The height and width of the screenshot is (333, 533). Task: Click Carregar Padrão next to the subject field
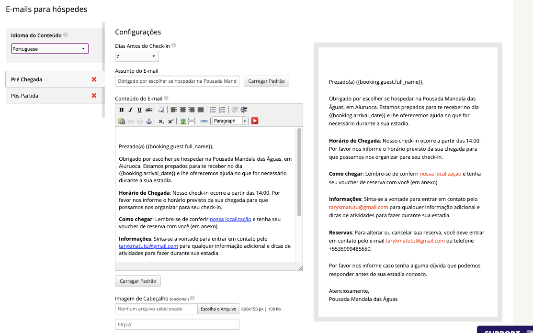(266, 81)
